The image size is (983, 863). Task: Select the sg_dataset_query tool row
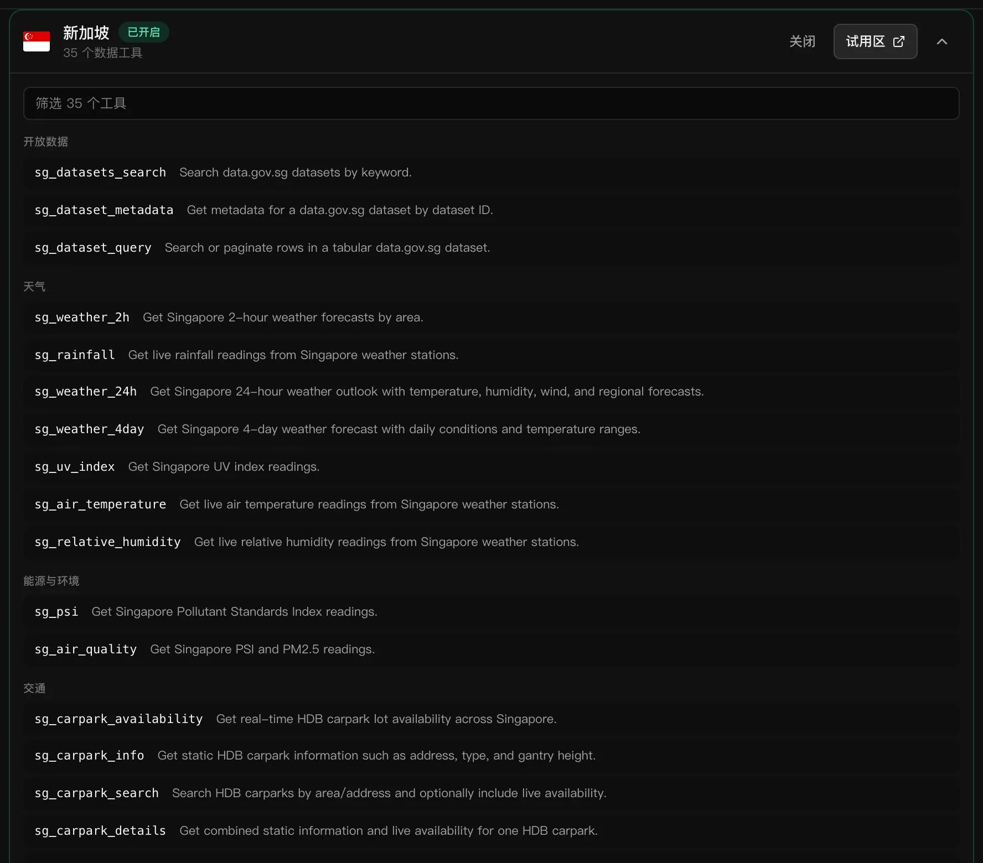click(491, 248)
